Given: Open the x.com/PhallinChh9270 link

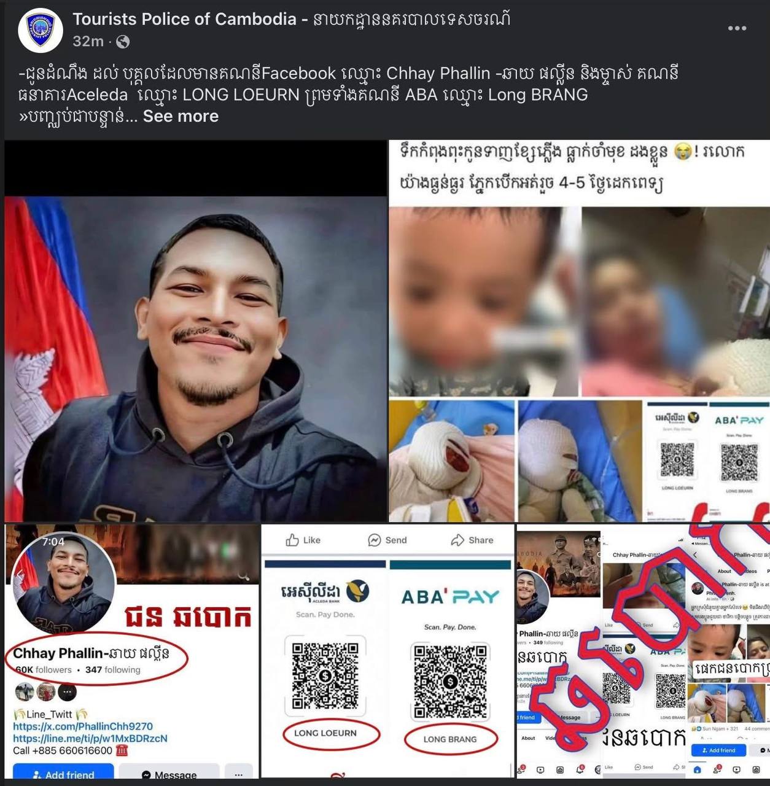Looking at the screenshot, I should coord(83,726).
